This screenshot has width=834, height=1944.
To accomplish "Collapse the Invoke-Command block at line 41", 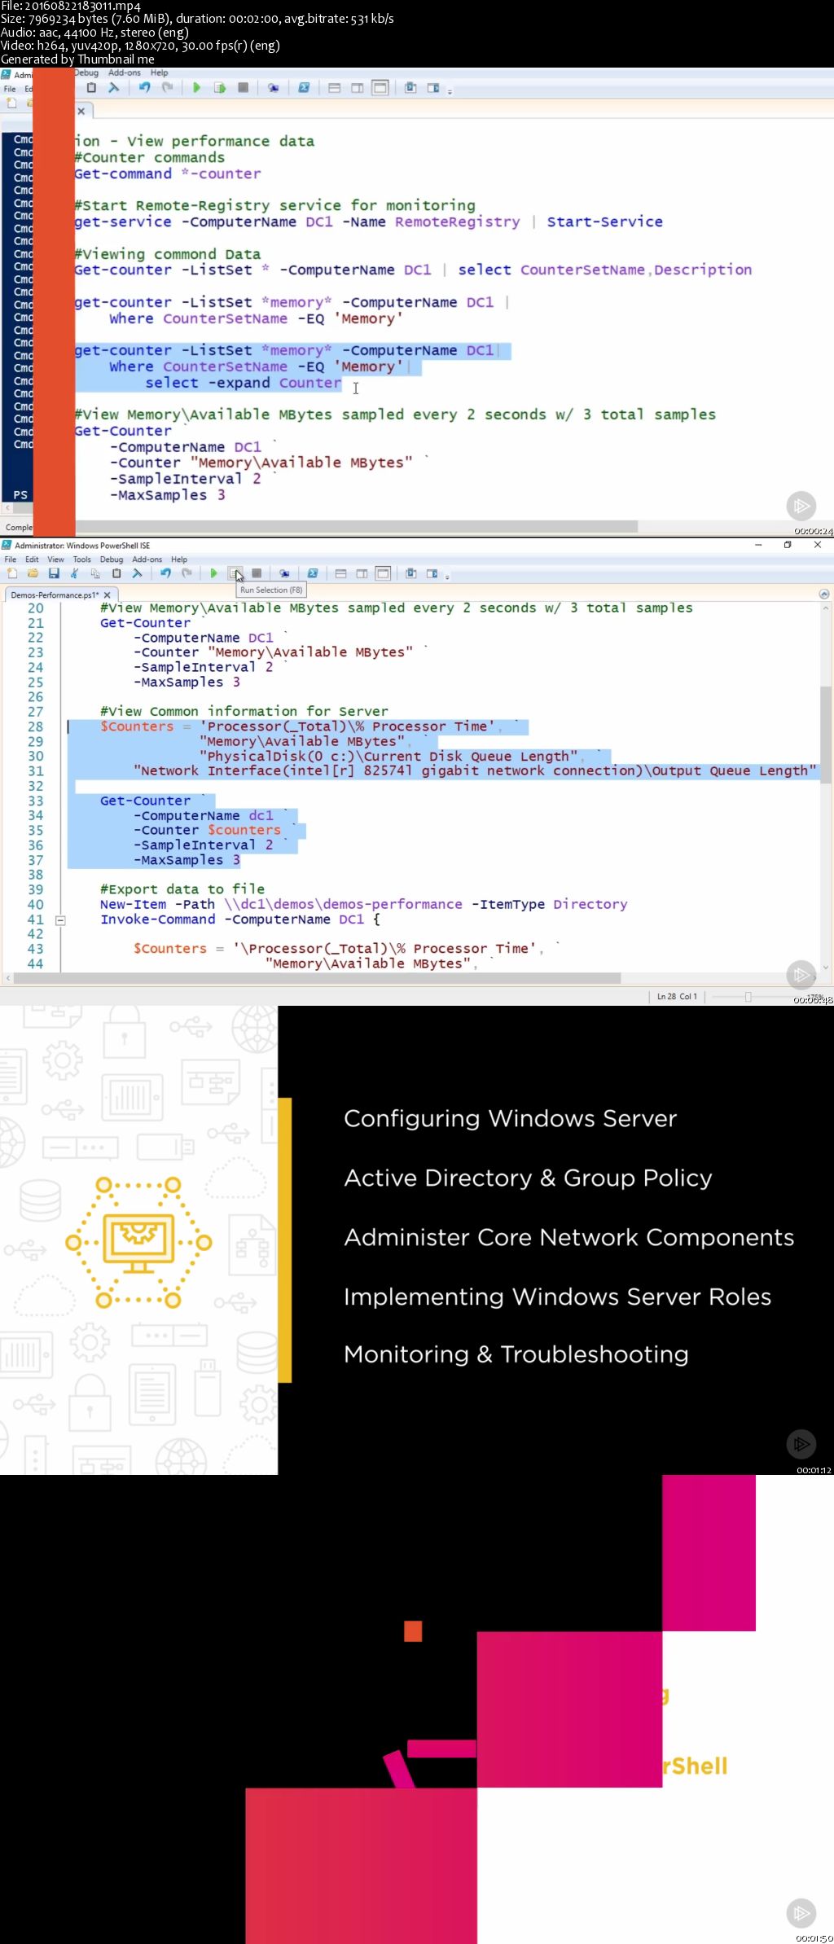I will (59, 919).
